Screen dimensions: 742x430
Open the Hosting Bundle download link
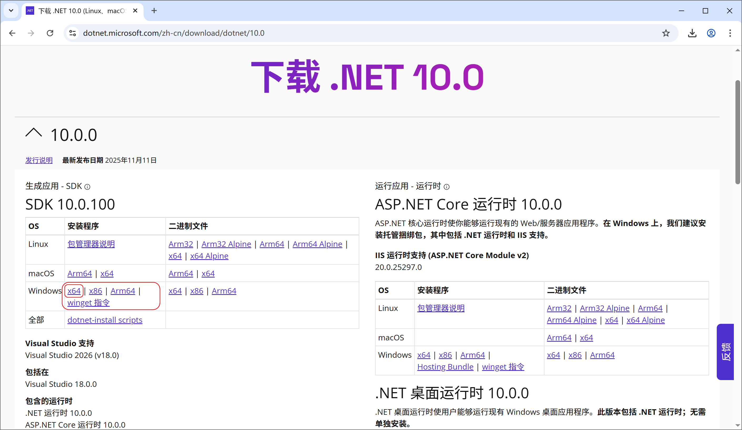445,367
